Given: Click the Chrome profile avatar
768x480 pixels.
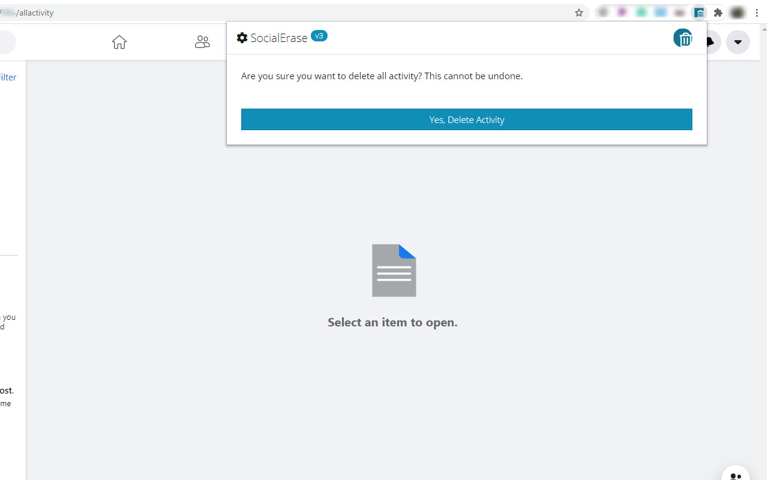Looking at the screenshot, I should click(x=737, y=12).
